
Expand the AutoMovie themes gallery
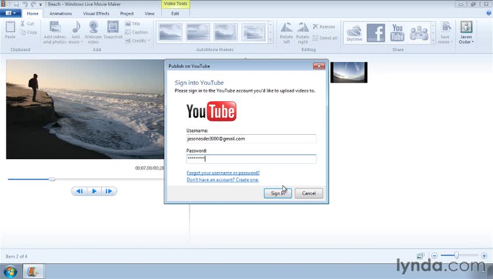[271, 40]
